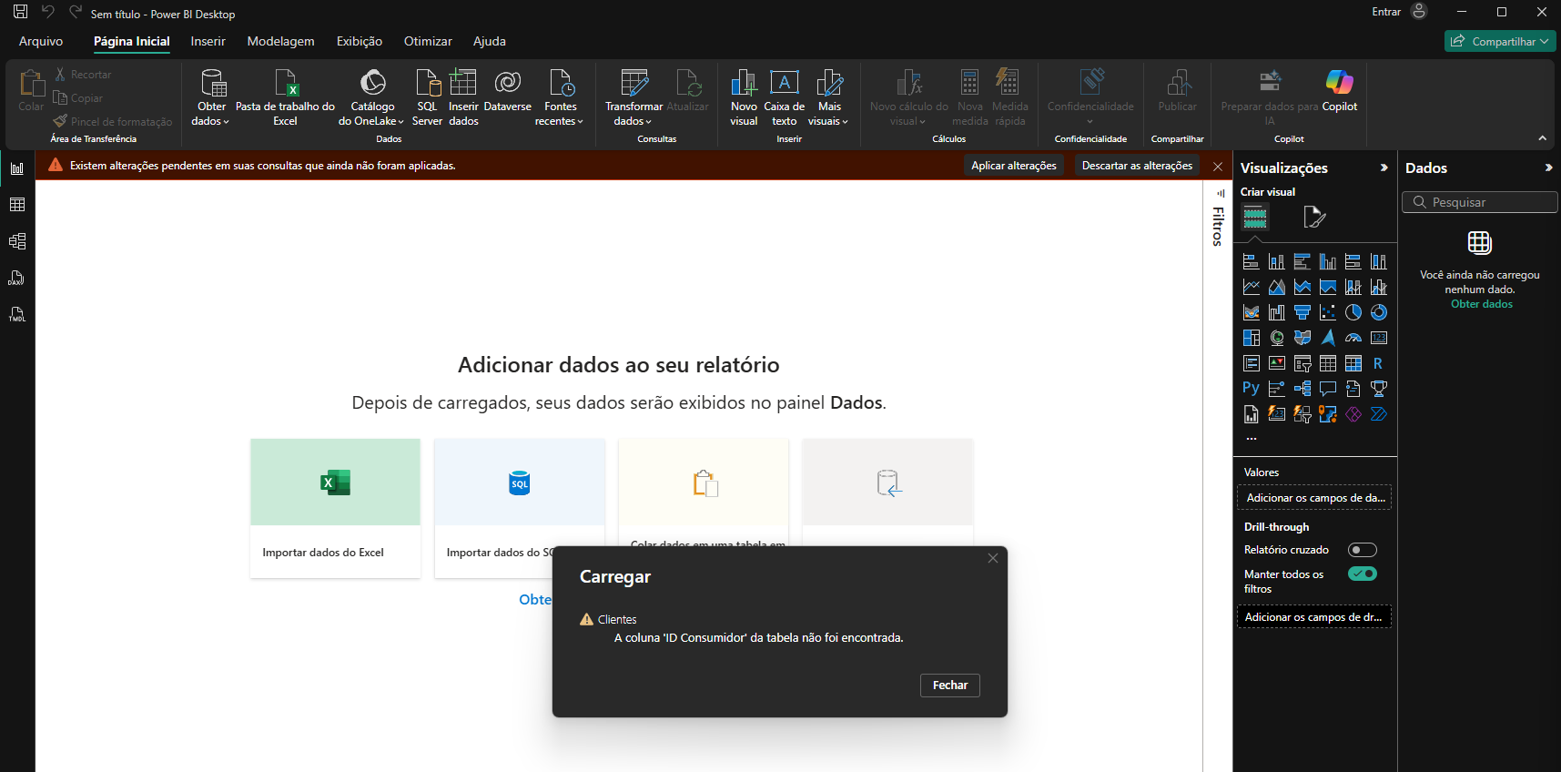The width and height of the screenshot is (1561, 772).
Task: Click the Pesquisar search field
Action: 1480,202
